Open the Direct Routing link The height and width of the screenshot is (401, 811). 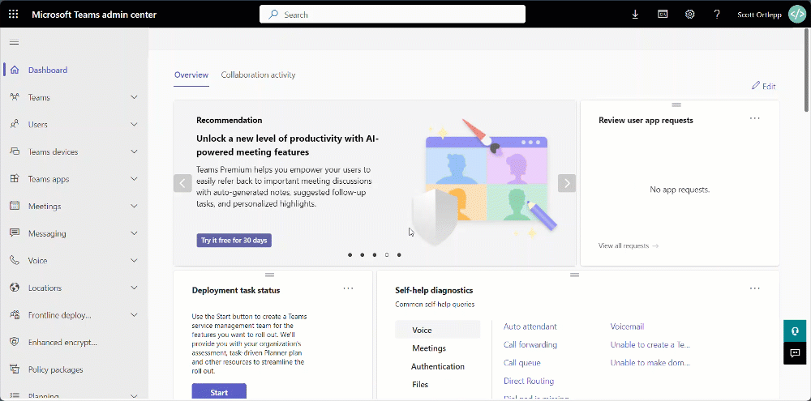tap(529, 381)
